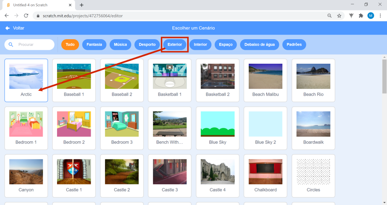387x205 pixels.
Task: Click the scrollbar down arrow
Action: tap(384, 203)
